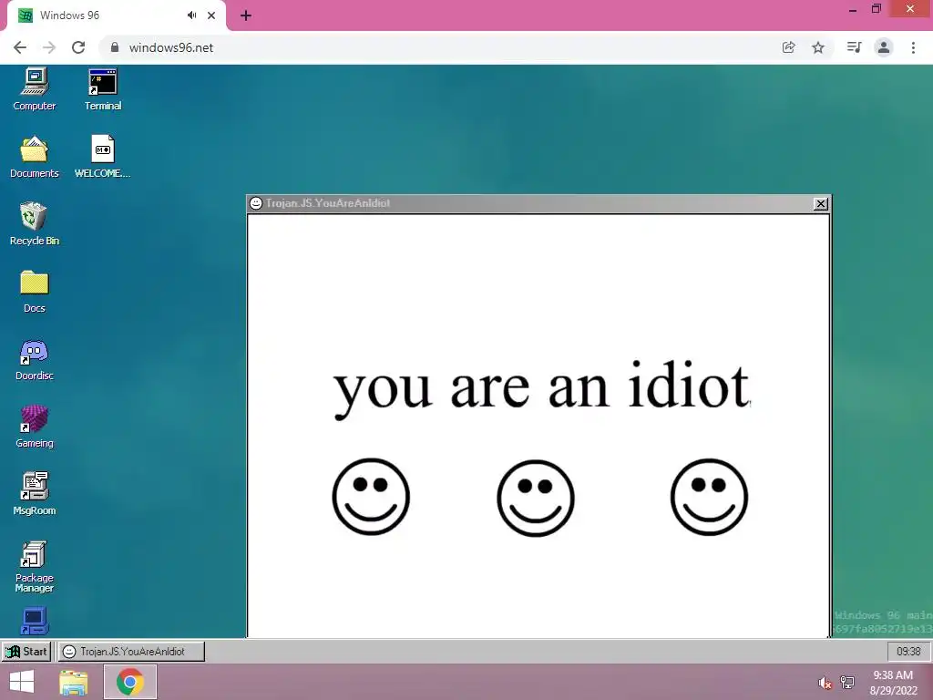Click the Chrome icon in host taskbar

[130, 682]
